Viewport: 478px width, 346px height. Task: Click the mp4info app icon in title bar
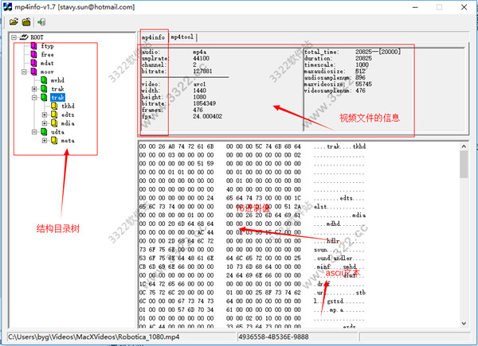(8, 6)
